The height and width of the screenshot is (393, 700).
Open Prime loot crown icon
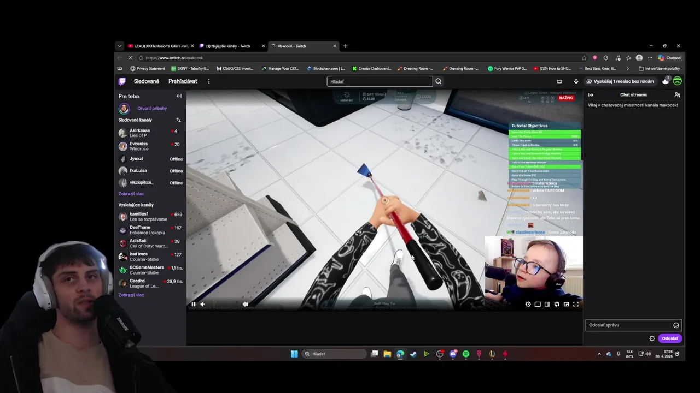[559, 81]
